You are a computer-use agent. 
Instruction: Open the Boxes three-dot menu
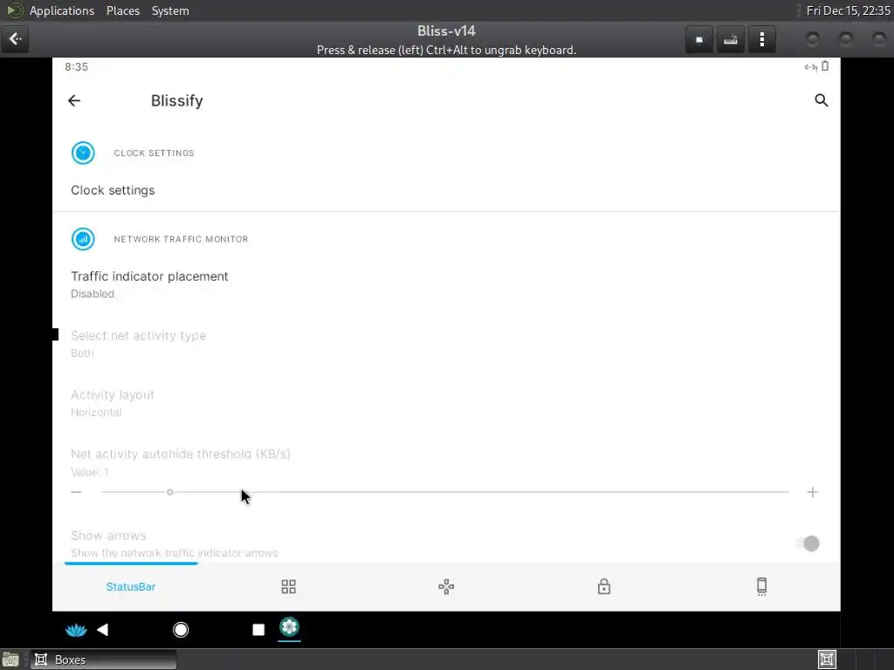pyautogui.click(x=761, y=39)
